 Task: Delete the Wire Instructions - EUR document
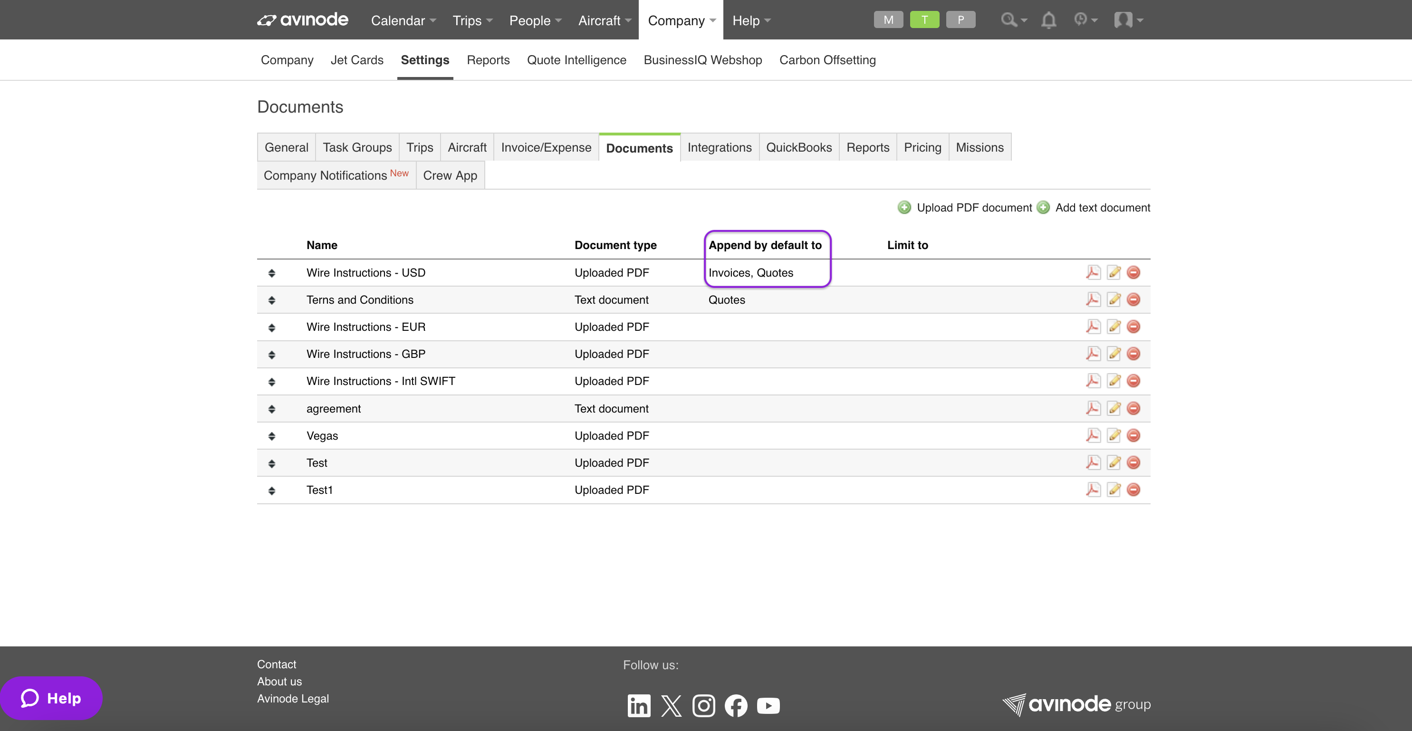(x=1133, y=327)
